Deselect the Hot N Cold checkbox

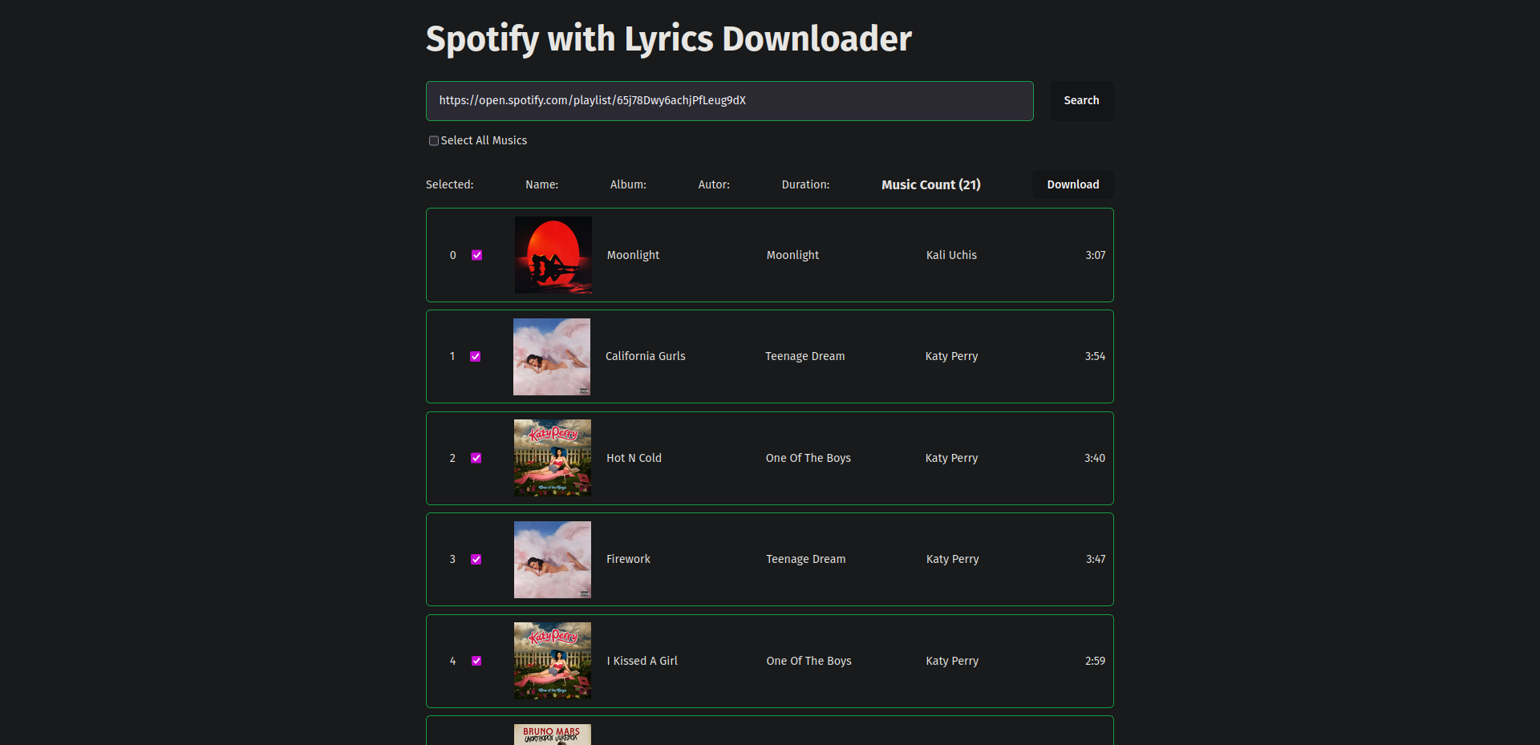point(476,458)
